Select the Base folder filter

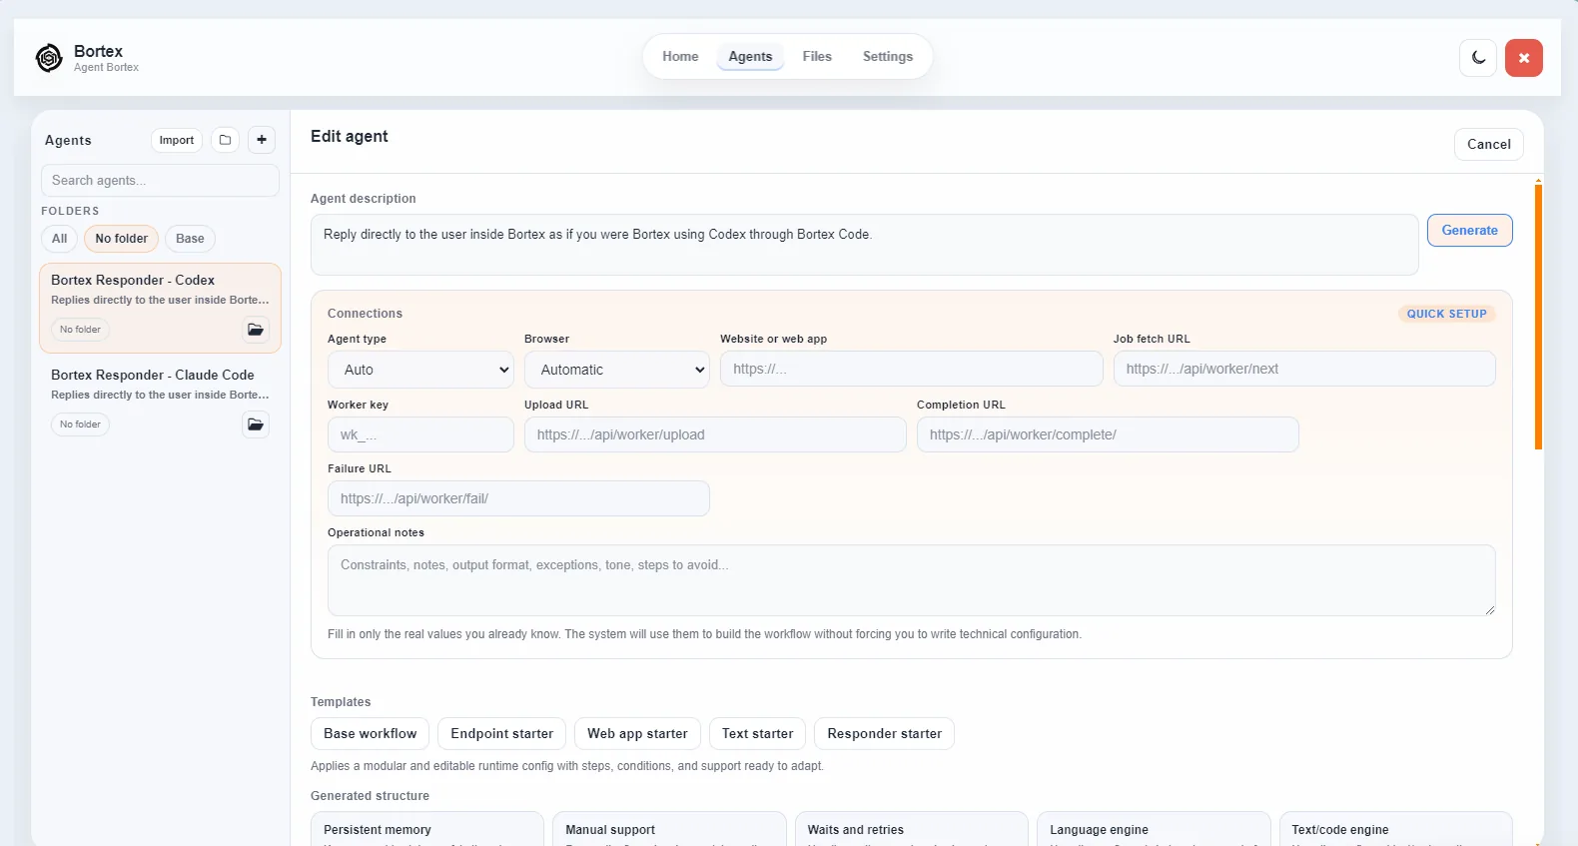(190, 239)
